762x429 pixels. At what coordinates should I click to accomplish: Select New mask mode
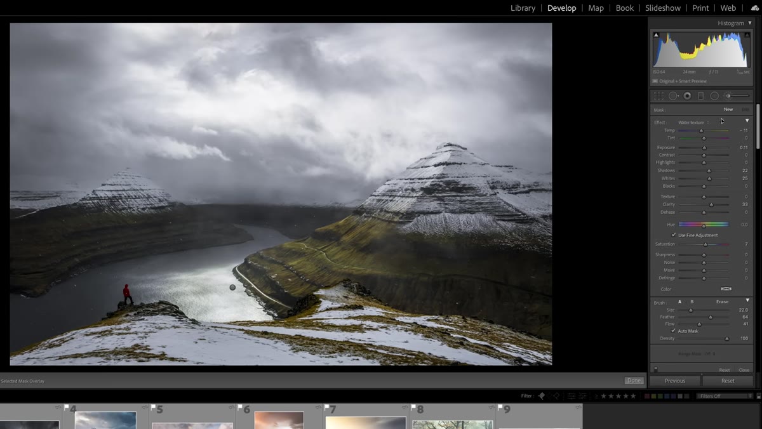pyautogui.click(x=728, y=109)
